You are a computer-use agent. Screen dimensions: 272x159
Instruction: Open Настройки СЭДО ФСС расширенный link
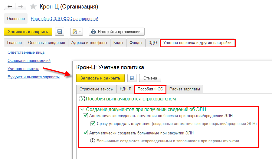[64, 19]
